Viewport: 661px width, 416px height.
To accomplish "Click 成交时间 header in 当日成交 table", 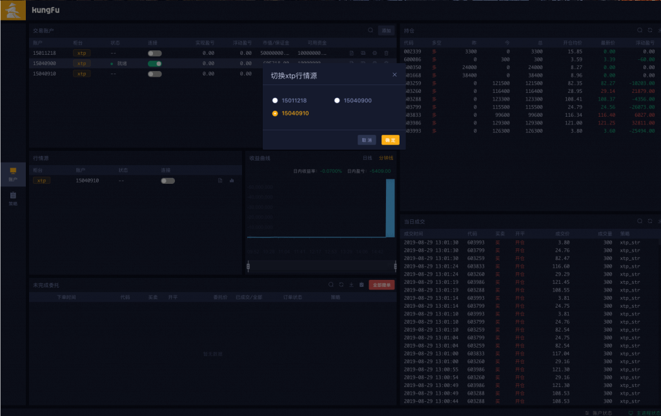I will coord(414,233).
